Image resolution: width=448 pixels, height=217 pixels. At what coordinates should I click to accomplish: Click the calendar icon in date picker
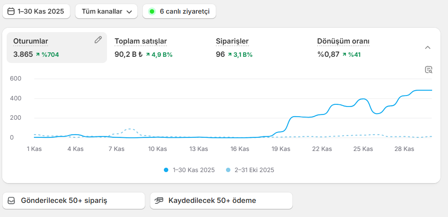(x=11, y=11)
